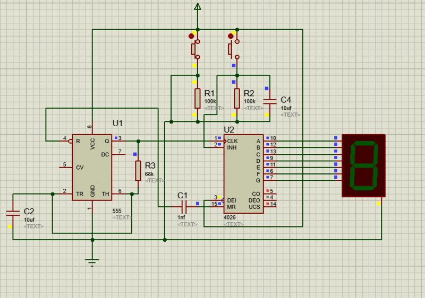Select capacitor C4 symbol
425x298 pixels.
point(270,101)
